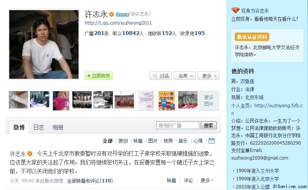Filter posts by 图片

click(153, 141)
